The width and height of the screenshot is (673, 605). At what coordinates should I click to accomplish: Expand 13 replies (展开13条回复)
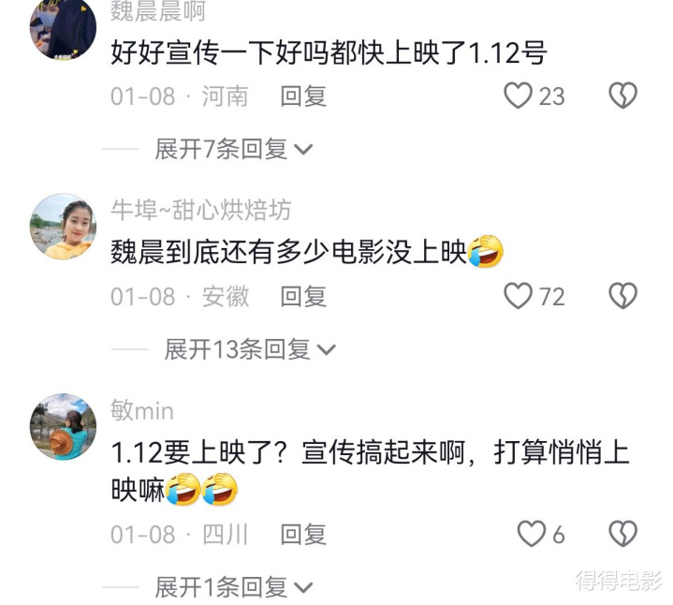250,349
